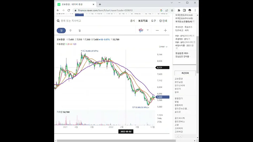Switch to the 월 monthly chart
This screenshot has height=142, width=253.
[x=79, y=31]
